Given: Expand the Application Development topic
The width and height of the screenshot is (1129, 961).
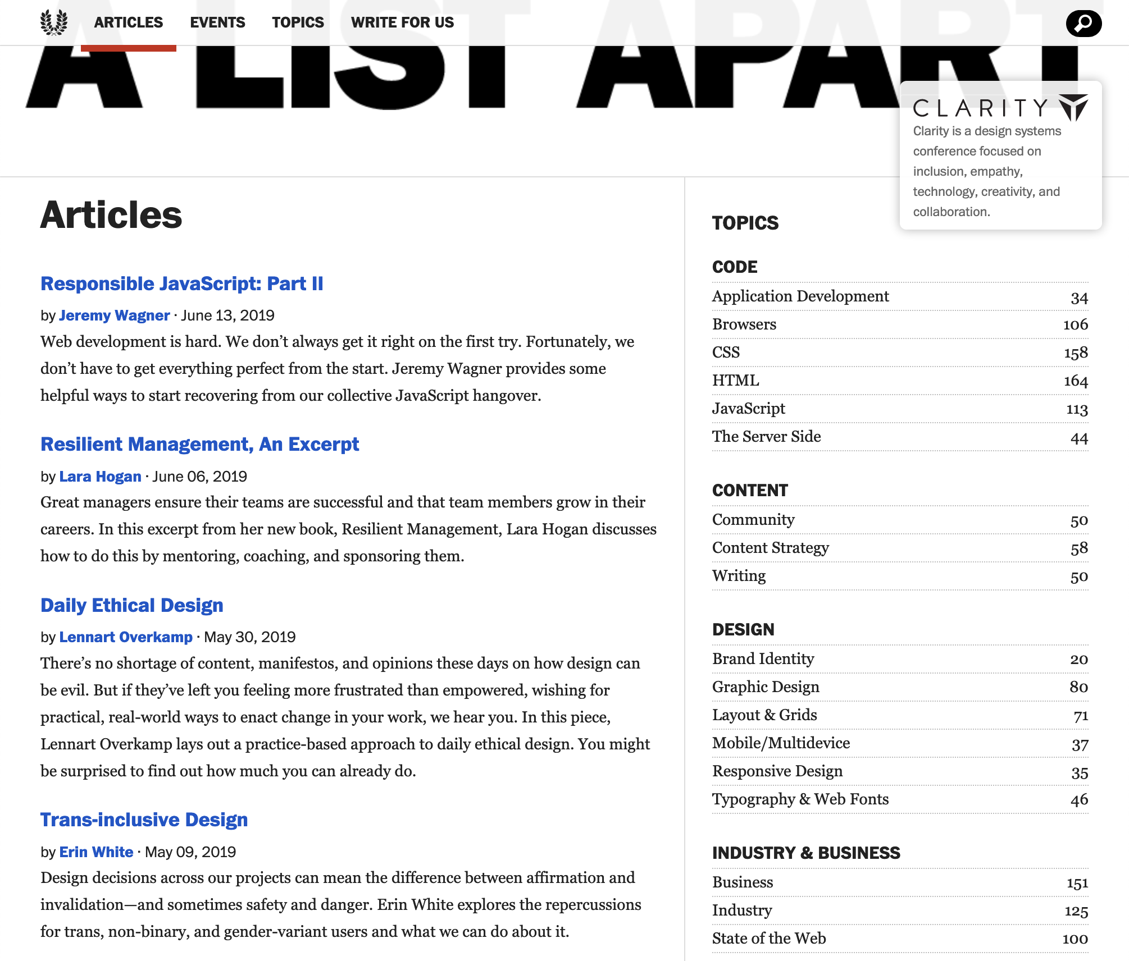Looking at the screenshot, I should click(799, 296).
